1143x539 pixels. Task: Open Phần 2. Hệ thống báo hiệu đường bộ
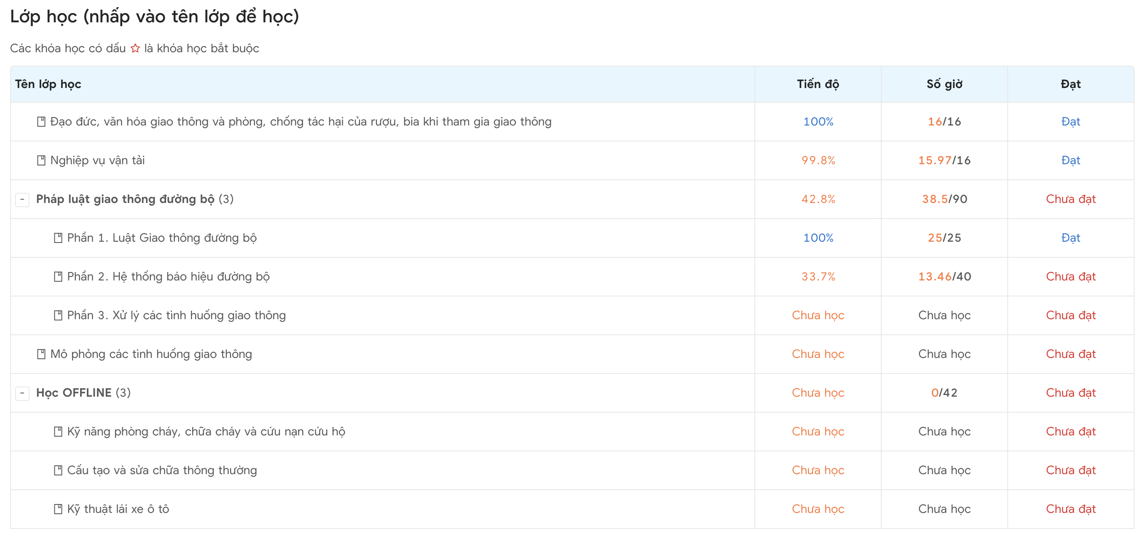[x=168, y=277]
